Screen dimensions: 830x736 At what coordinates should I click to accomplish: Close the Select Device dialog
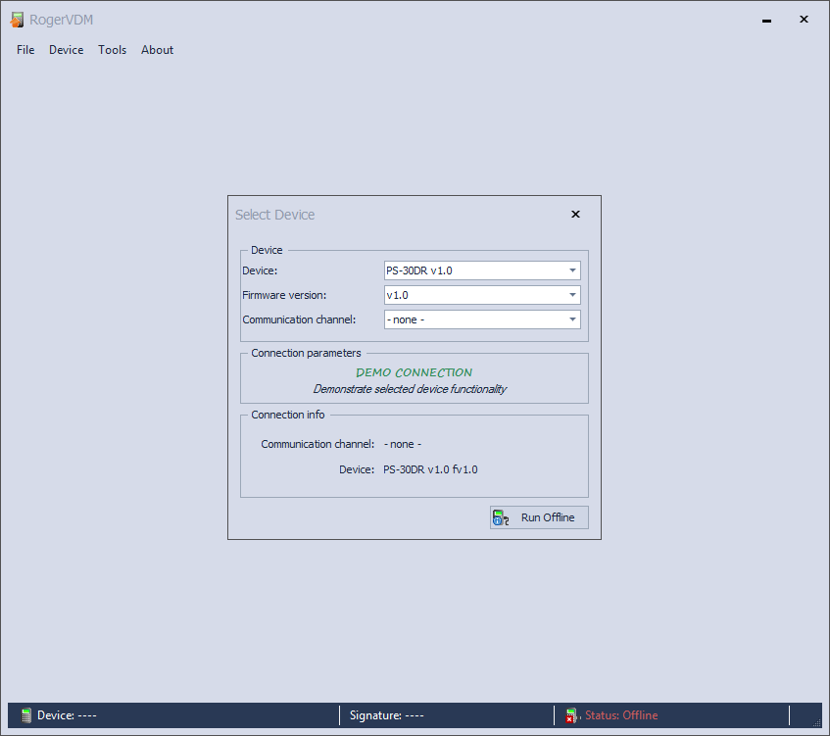click(x=575, y=214)
